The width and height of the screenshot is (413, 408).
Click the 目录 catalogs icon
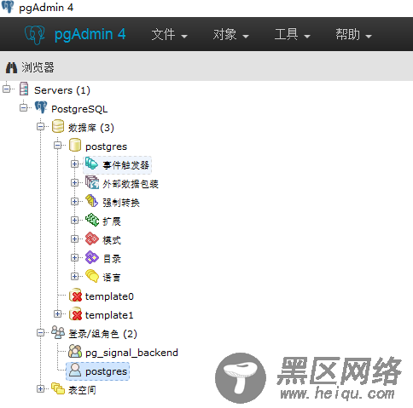click(92, 257)
